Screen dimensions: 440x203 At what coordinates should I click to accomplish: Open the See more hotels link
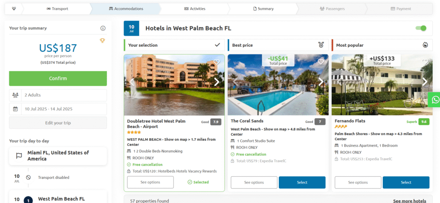[x=409, y=201]
